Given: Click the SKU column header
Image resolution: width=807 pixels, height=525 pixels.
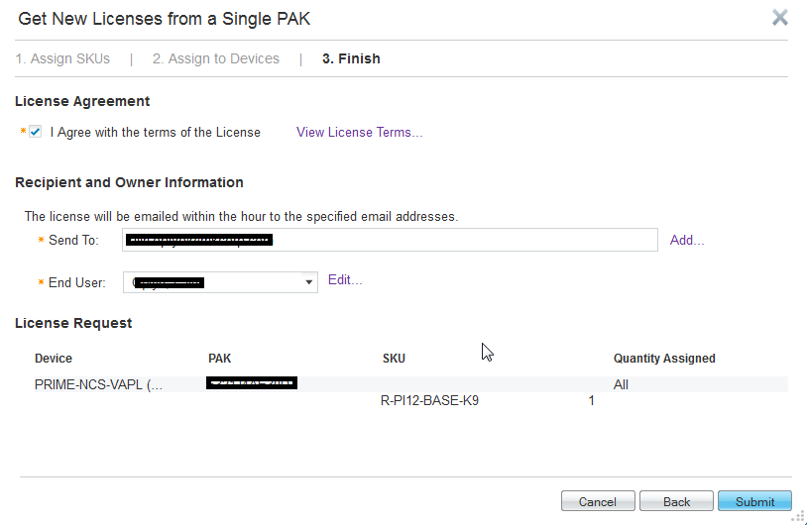Looking at the screenshot, I should pyautogui.click(x=394, y=358).
